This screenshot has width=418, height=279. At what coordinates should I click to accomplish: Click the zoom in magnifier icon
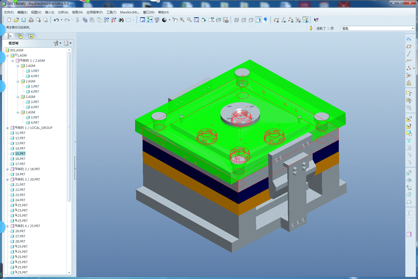(x=182, y=20)
